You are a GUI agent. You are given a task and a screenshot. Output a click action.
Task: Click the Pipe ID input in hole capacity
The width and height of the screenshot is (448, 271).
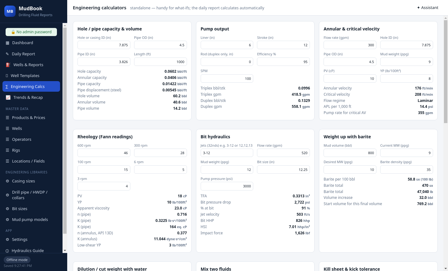point(104,62)
